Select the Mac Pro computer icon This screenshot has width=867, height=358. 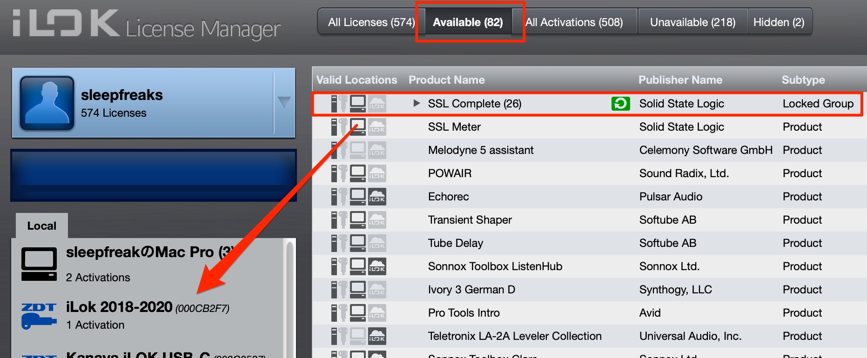(x=39, y=264)
